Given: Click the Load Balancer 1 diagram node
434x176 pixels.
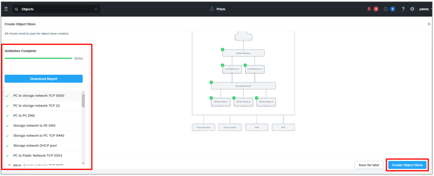Looking at the screenshot, I should (232, 69).
